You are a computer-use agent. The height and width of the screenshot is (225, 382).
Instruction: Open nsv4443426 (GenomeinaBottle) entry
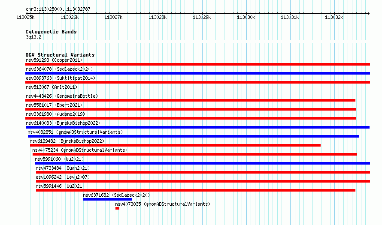pyautogui.click(x=62, y=96)
